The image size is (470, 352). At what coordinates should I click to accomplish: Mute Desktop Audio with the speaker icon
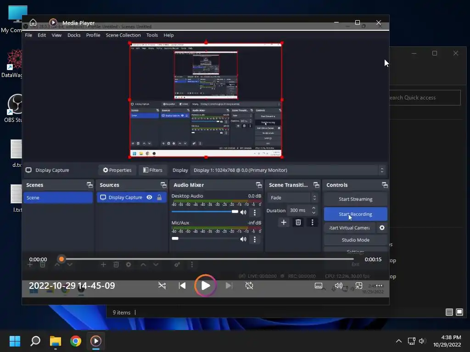(x=243, y=212)
